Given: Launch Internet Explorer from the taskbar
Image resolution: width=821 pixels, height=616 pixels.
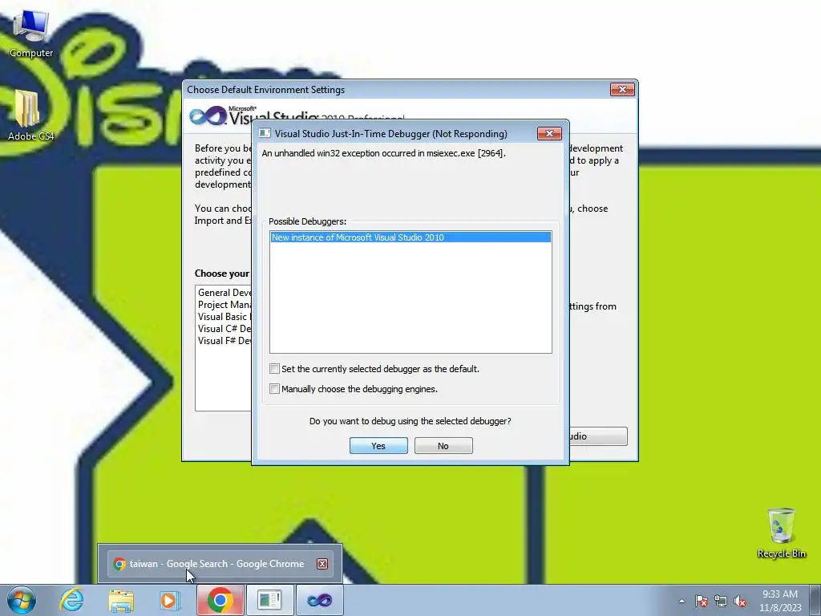Looking at the screenshot, I should [71, 600].
